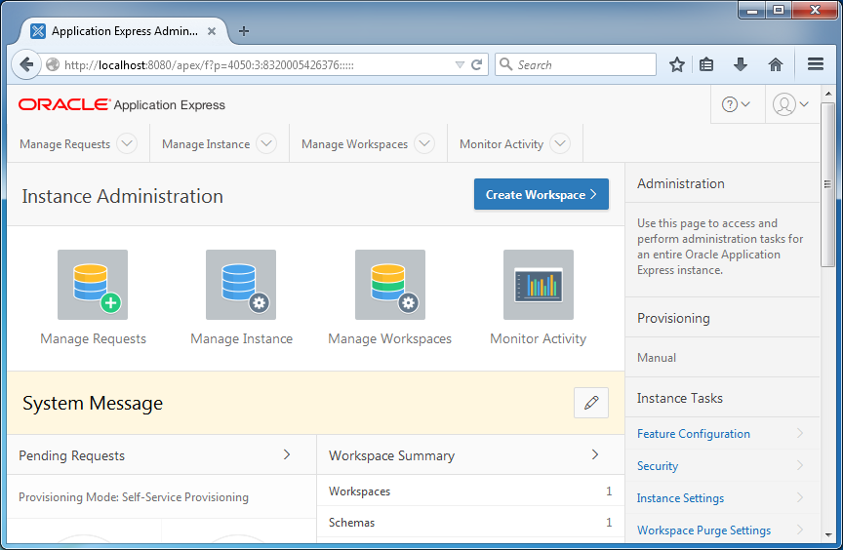Expand the Monitor Activity menu dropdown
Screen dimensions: 843x550
(x=560, y=143)
